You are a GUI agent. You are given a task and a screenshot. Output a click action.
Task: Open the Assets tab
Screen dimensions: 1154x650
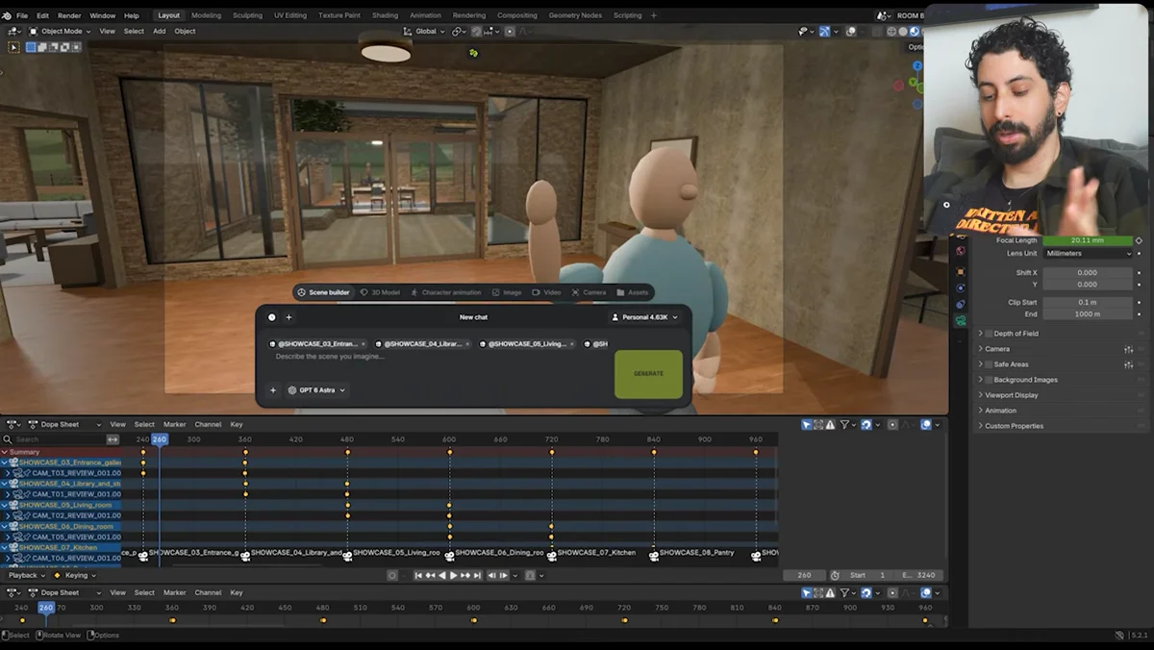coord(632,292)
